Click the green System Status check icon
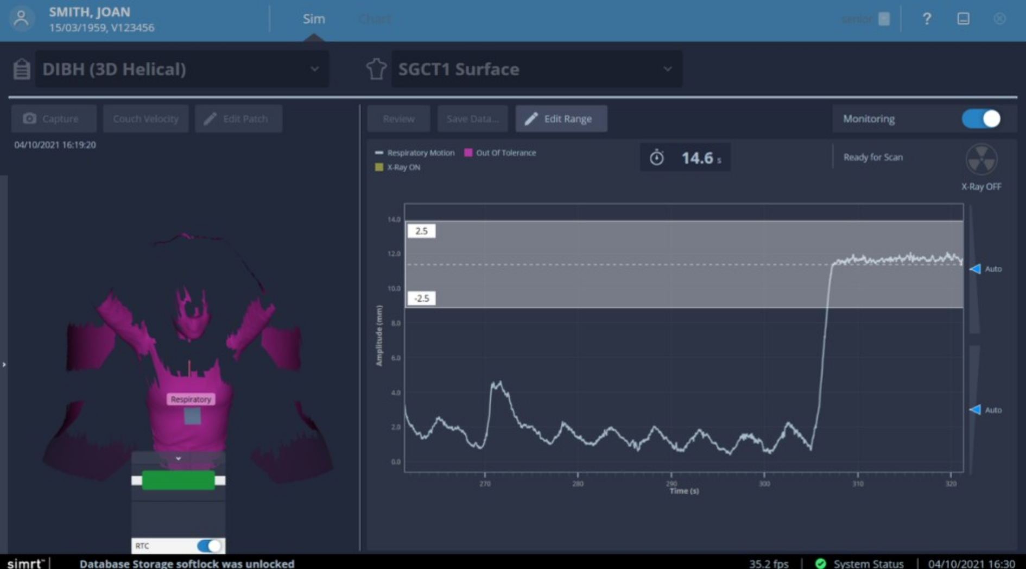The height and width of the screenshot is (569, 1026). 820,564
